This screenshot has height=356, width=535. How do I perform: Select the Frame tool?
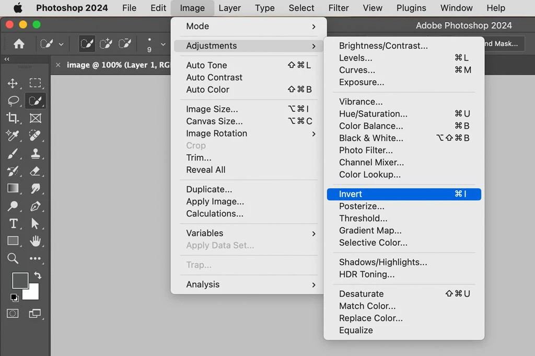[x=35, y=118]
